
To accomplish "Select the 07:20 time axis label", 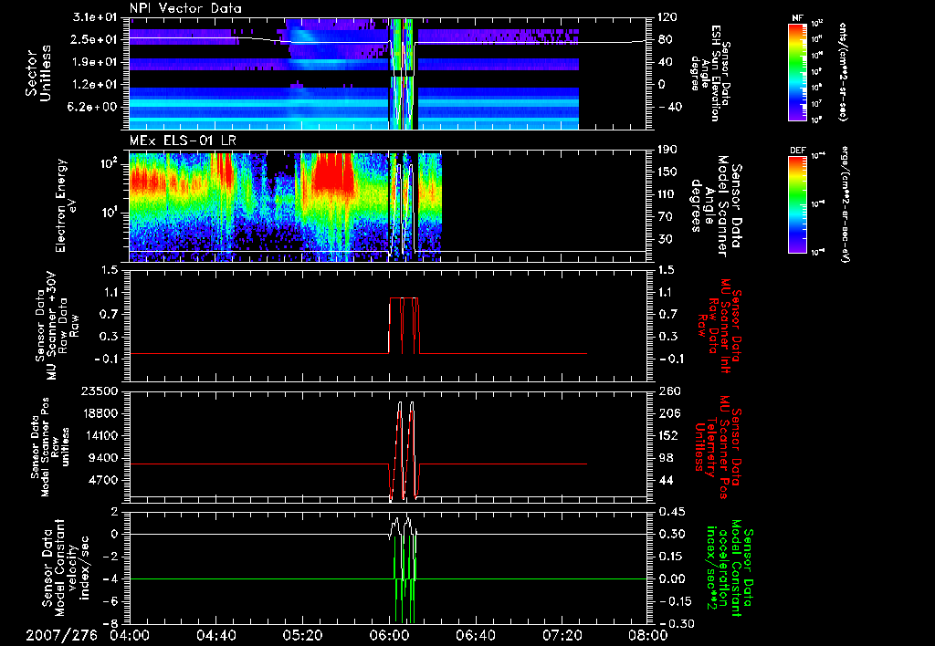I will pyautogui.click(x=563, y=635).
